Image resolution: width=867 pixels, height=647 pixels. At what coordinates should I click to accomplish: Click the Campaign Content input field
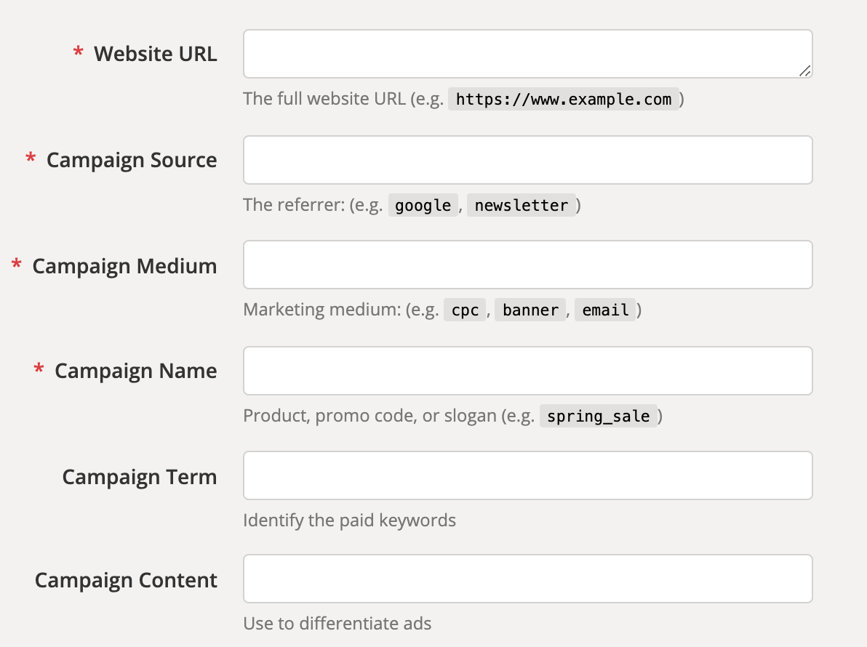point(527,579)
